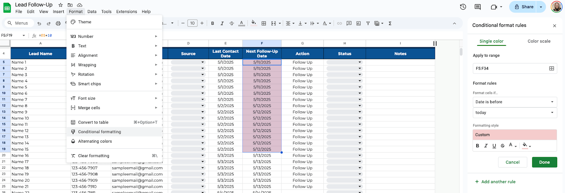The height and width of the screenshot is (193, 565).
Task: Click the move-to-folder icon by the title
Action: [70, 5]
